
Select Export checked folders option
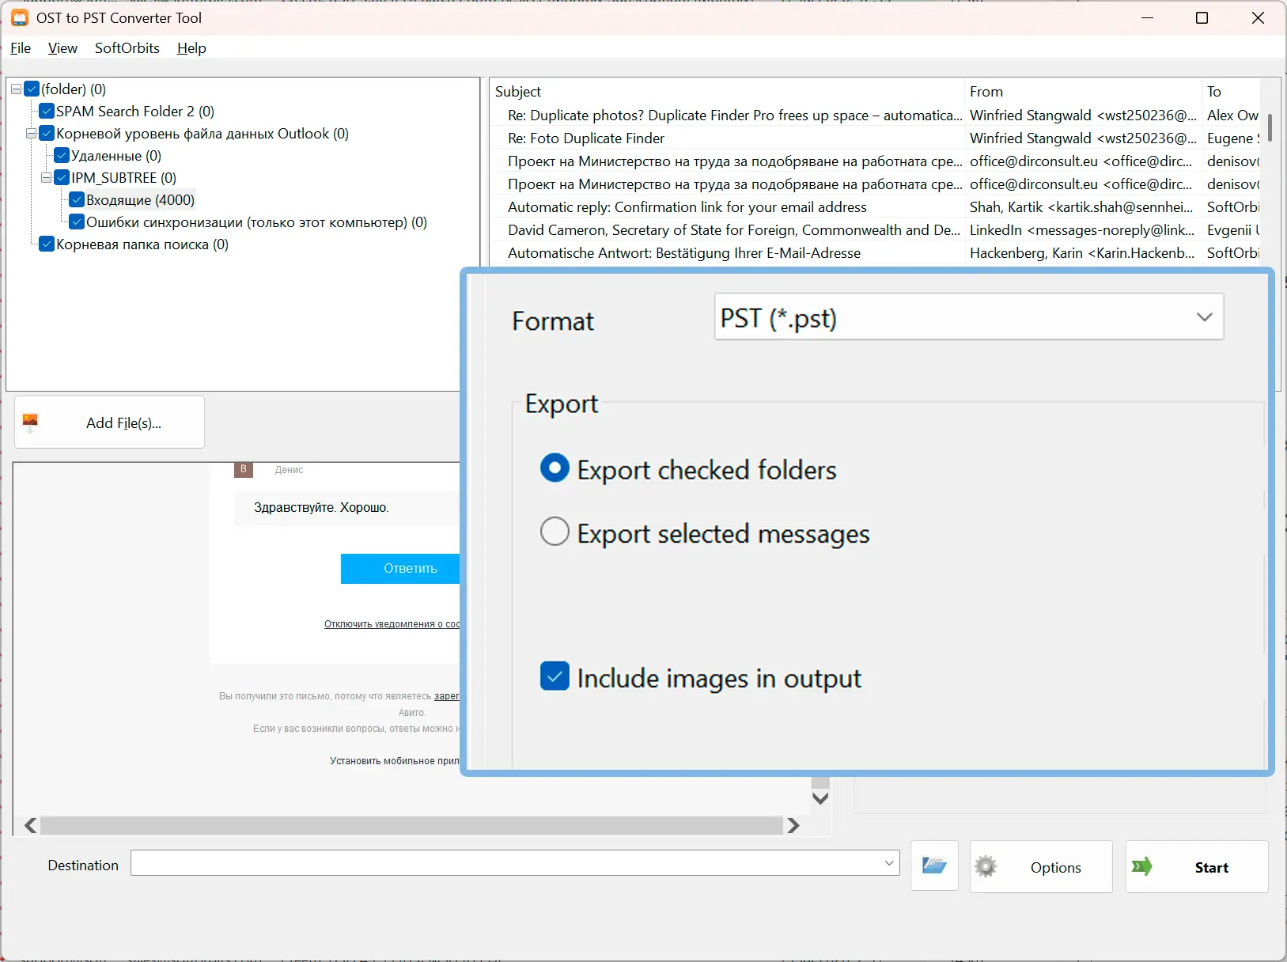click(x=555, y=468)
